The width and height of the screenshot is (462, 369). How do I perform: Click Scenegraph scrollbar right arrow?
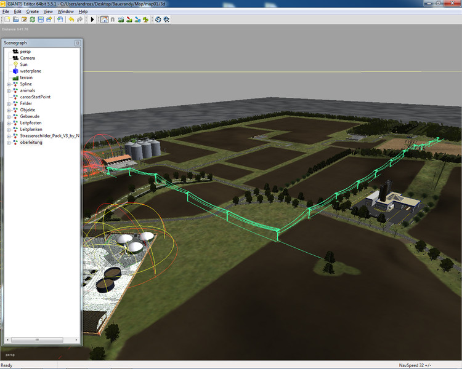click(76, 340)
